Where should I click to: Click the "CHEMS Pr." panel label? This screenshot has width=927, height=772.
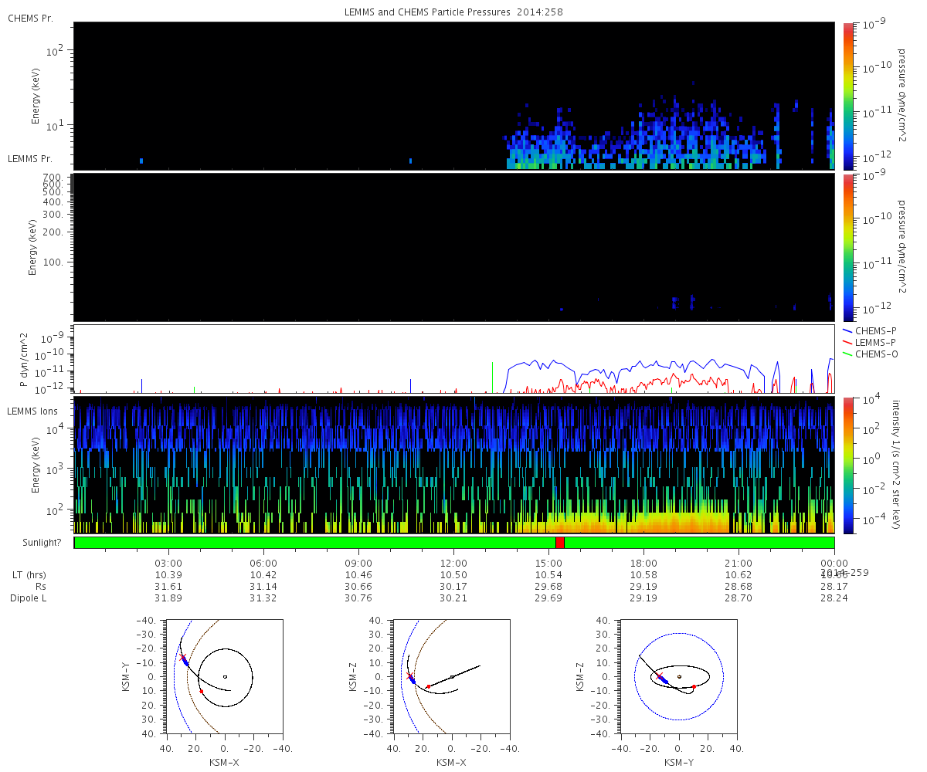click(x=30, y=19)
